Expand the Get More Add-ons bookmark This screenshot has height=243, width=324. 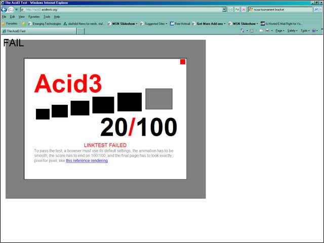pos(209,24)
